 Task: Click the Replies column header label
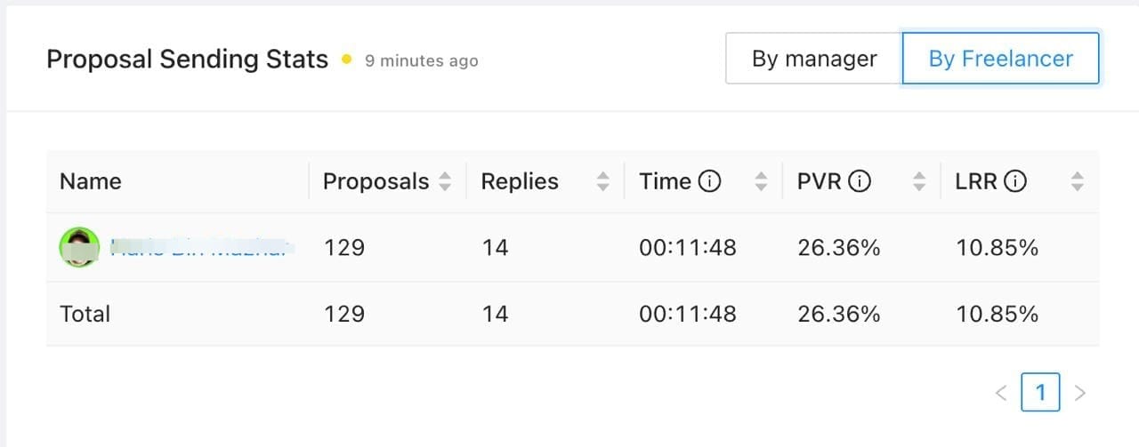[x=520, y=181]
